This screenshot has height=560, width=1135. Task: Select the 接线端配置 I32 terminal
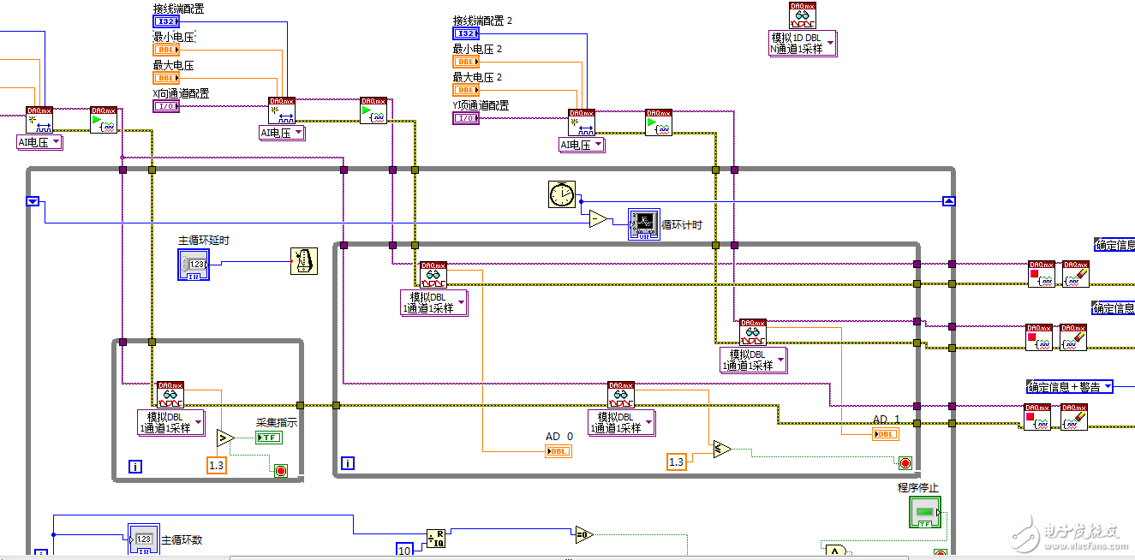click(165, 21)
